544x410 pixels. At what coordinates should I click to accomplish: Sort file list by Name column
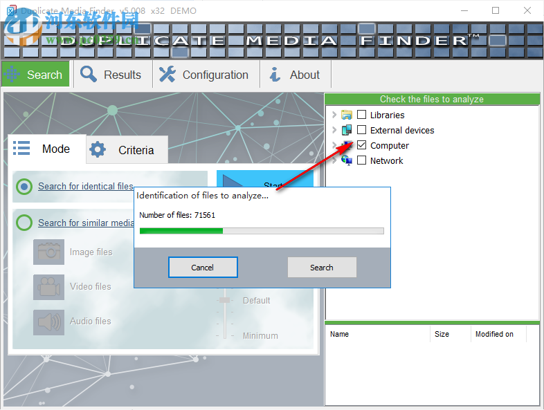tap(378, 334)
